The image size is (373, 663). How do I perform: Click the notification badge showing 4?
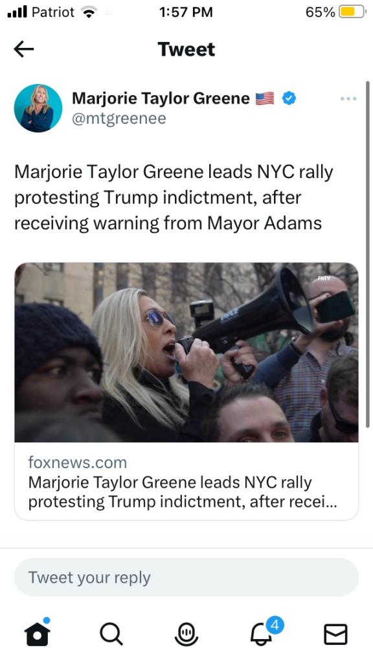click(275, 625)
